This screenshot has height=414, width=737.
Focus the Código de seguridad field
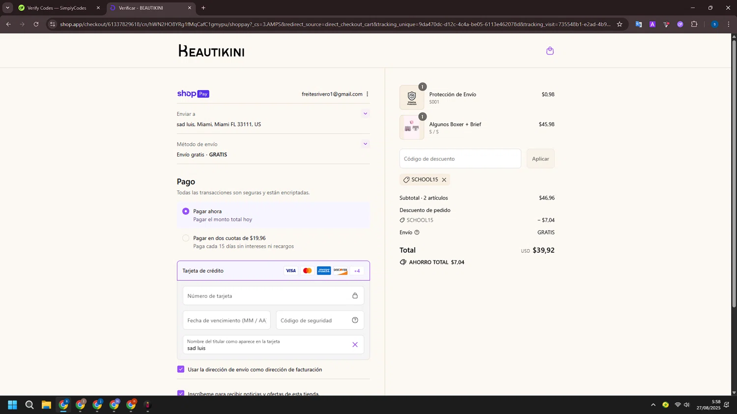[320, 320]
